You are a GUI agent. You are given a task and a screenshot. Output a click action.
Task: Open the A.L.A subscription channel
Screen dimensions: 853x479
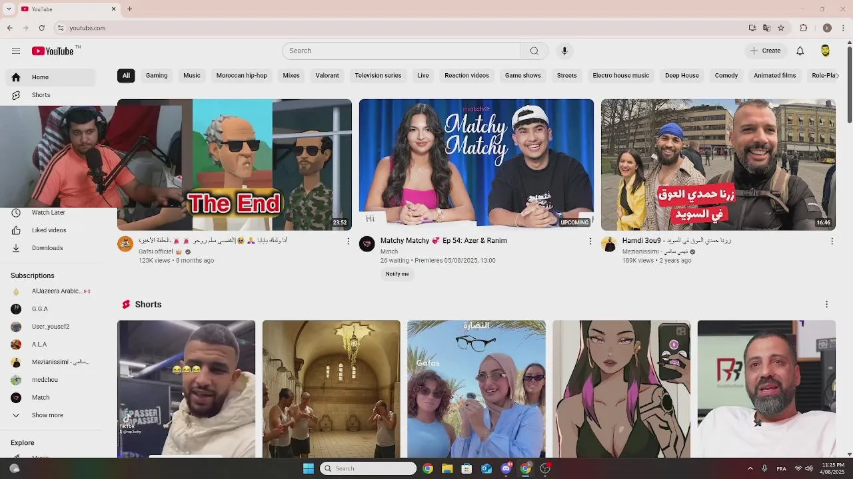click(x=51, y=345)
